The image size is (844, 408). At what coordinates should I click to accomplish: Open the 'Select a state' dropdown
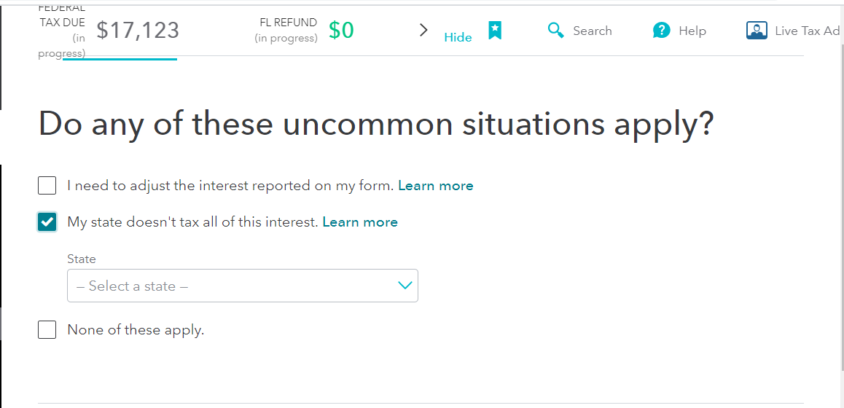click(242, 286)
